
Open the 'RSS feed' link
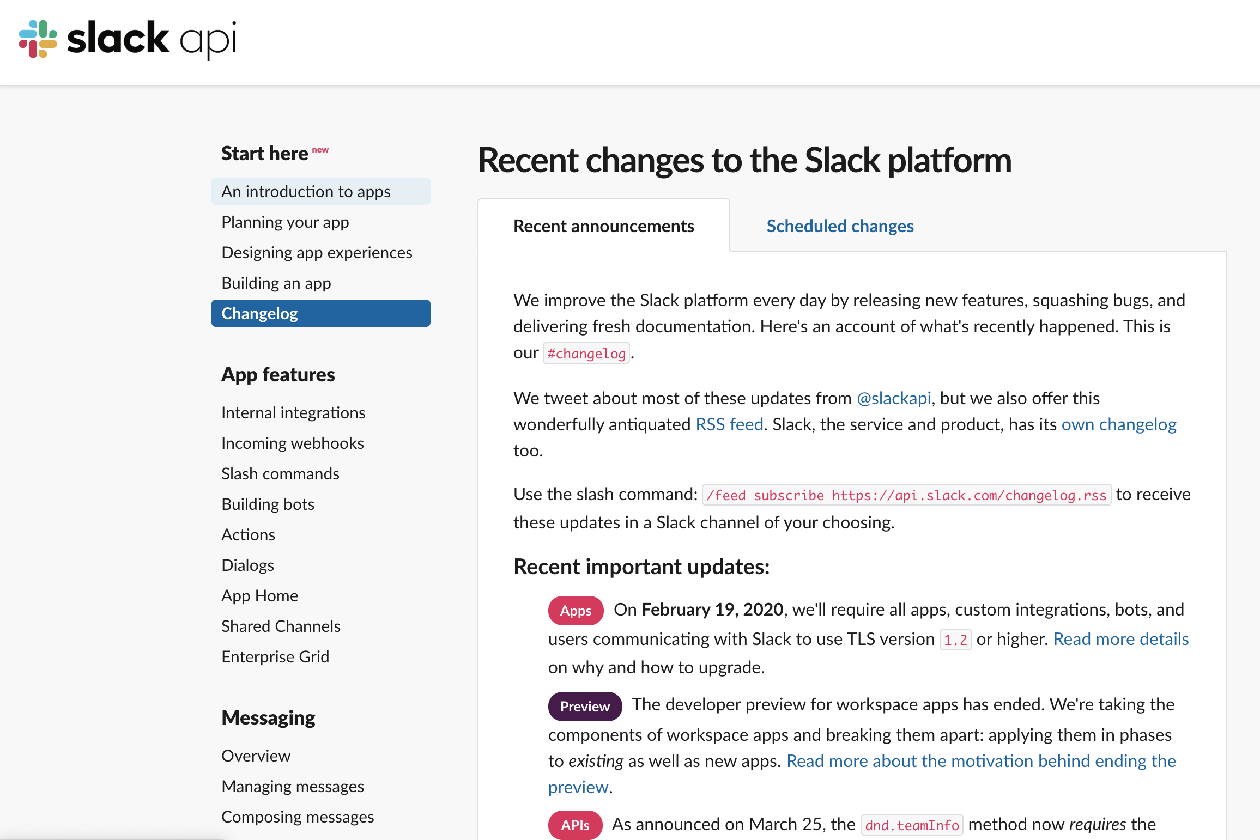point(729,424)
